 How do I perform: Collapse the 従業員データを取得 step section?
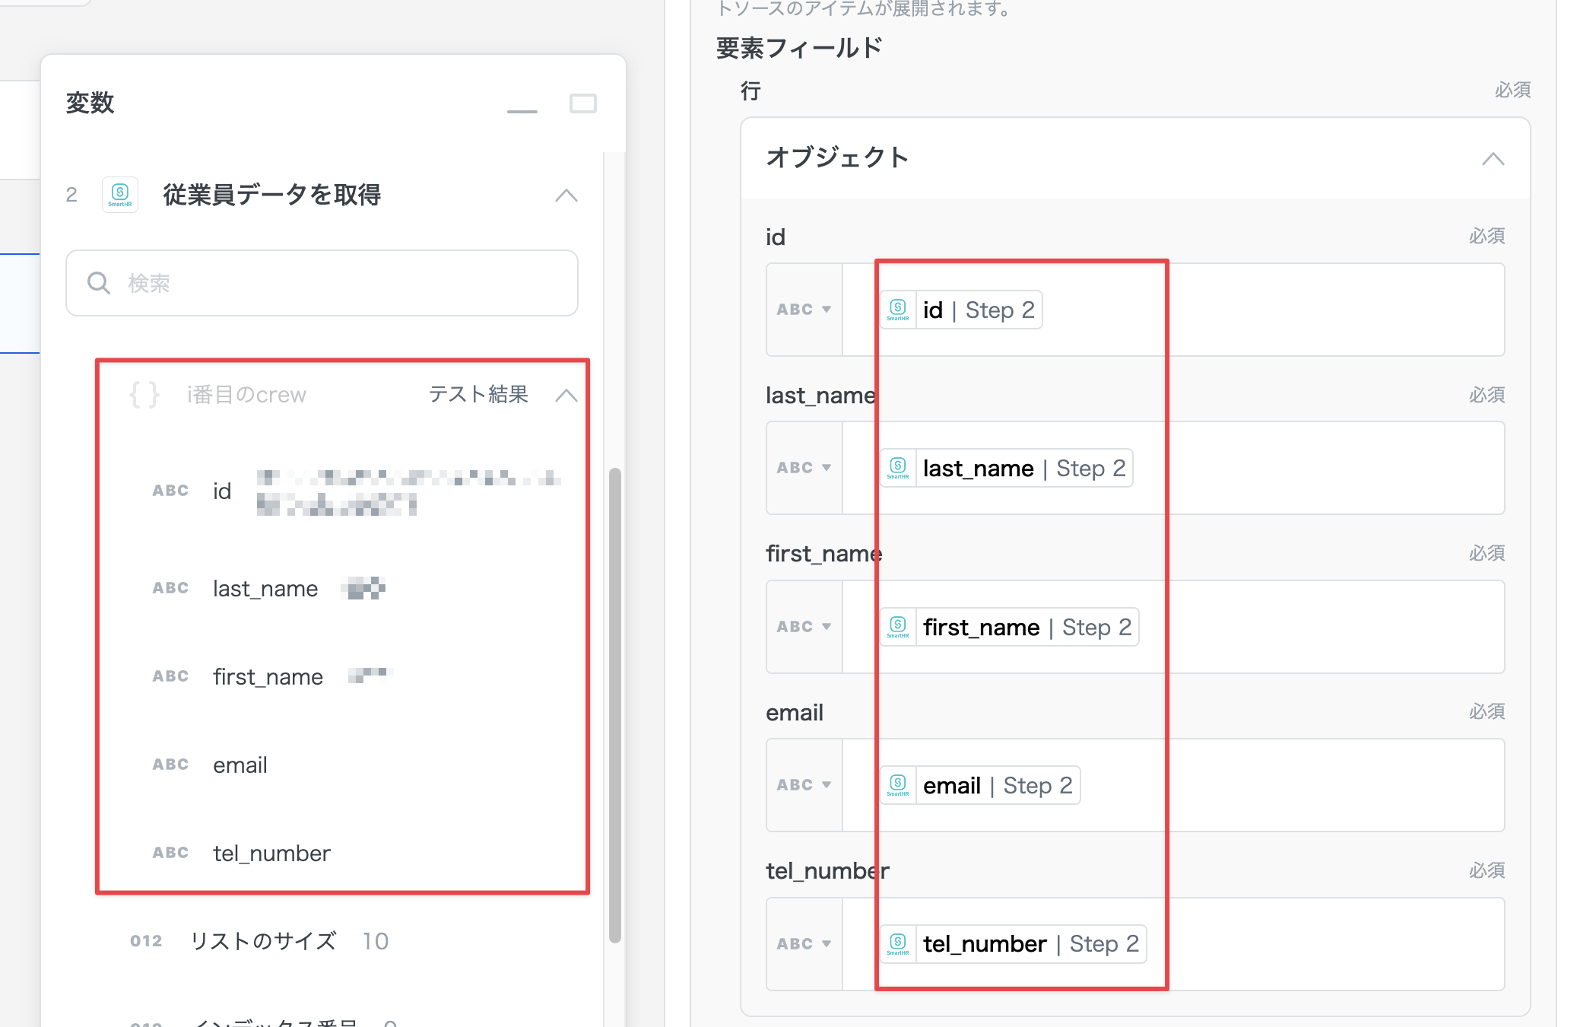[566, 196]
